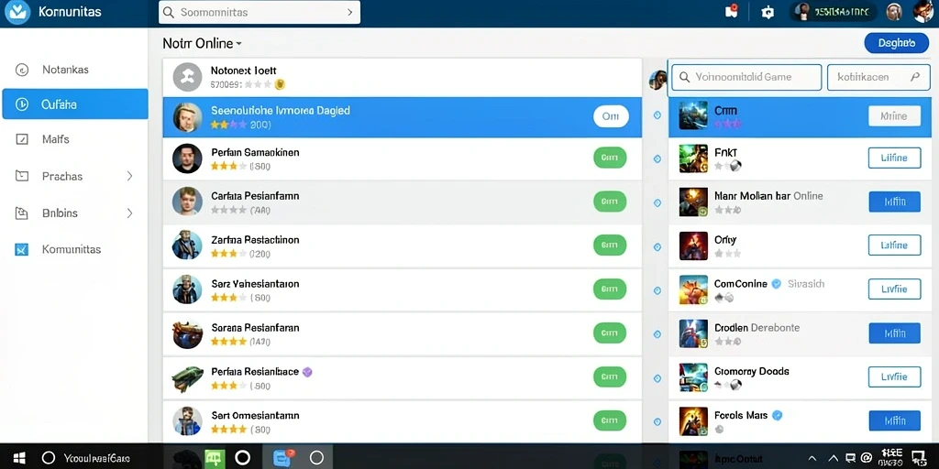
Task: Open the settings gear in header
Action: pyautogui.click(x=768, y=12)
